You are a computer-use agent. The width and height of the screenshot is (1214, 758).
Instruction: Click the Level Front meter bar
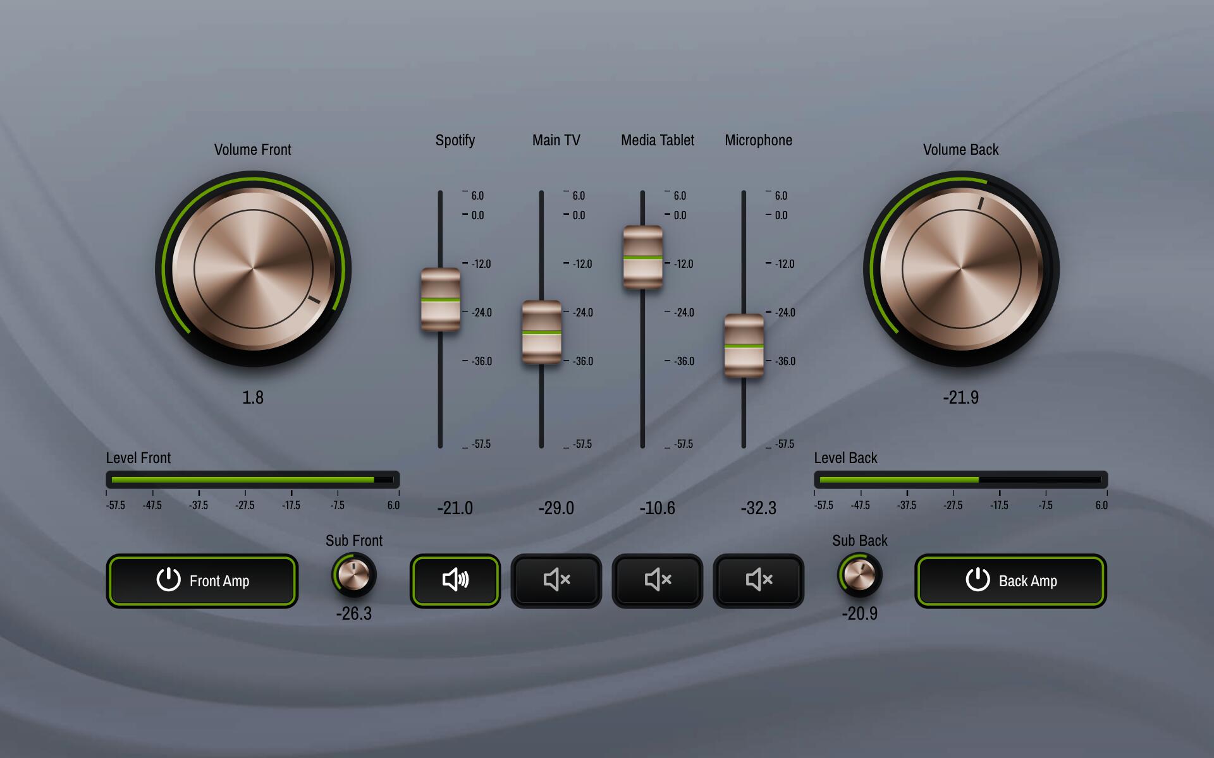[253, 479]
